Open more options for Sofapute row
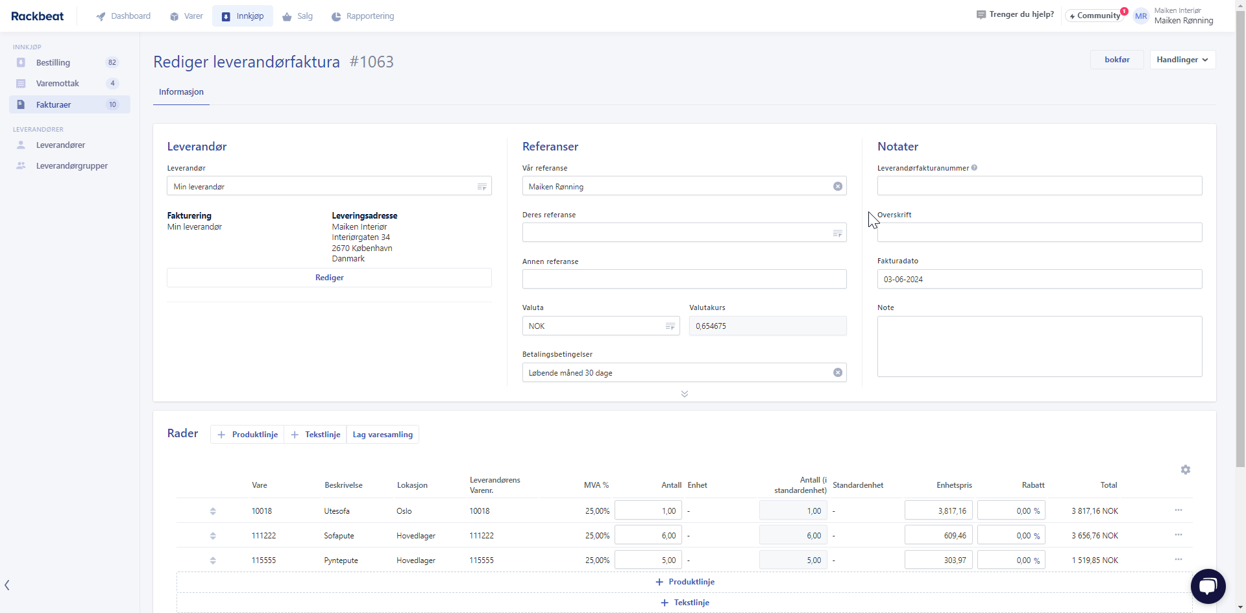 pos(1178,535)
